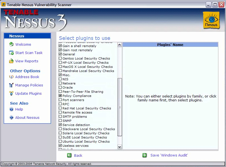Close the Nessus Vulnerability Scanner window
The height and width of the screenshot is (167, 226).
coord(221,5)
